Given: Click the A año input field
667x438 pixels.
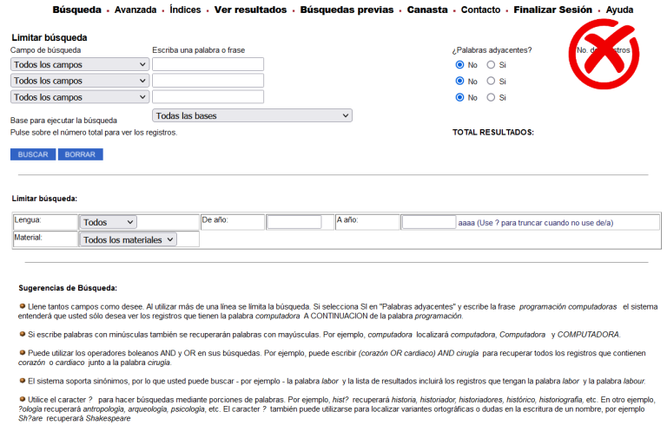Looking at the screenshot, I should tap(429, 222).
